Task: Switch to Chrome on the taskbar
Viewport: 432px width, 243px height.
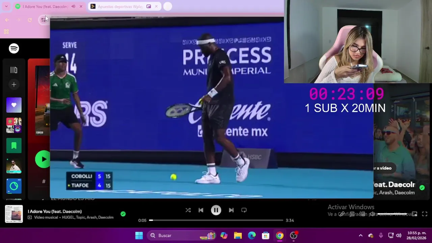Action: click(x=280, y=235)
